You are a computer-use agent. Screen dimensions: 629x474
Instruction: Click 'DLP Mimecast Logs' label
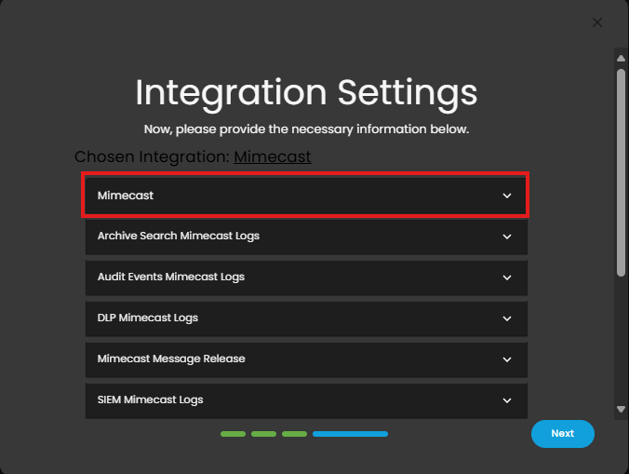[148, 318]
